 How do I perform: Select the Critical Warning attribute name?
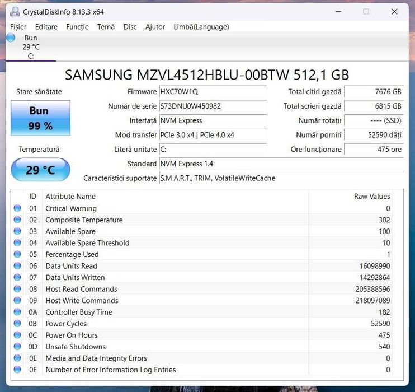pos(71,208)
